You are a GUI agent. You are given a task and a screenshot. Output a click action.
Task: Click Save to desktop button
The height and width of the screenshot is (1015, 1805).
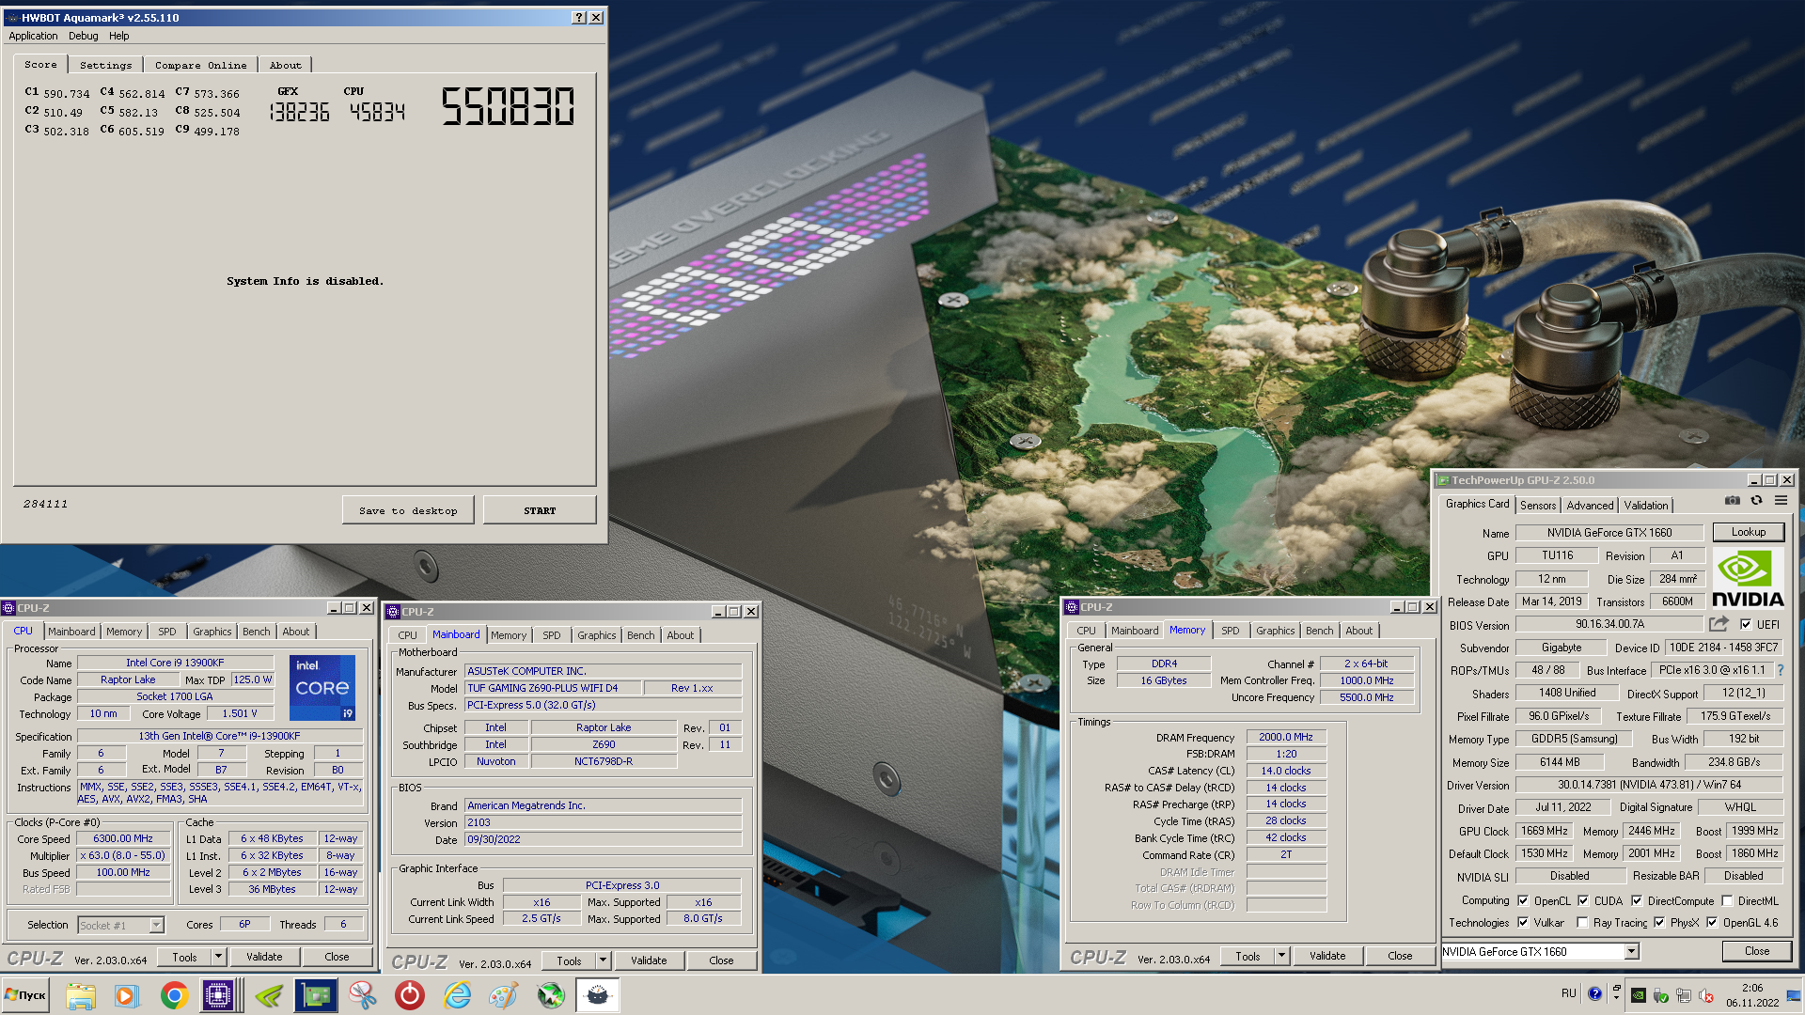pyautogui.click(x=408, y=510)
